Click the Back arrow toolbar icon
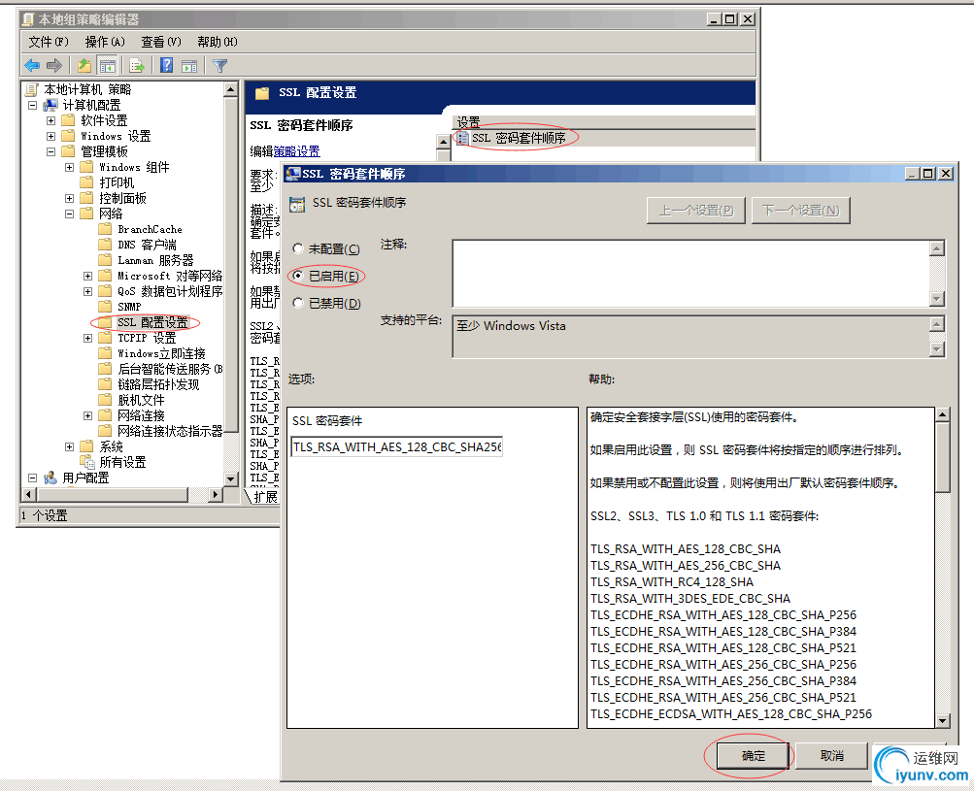 pos(32,65)
